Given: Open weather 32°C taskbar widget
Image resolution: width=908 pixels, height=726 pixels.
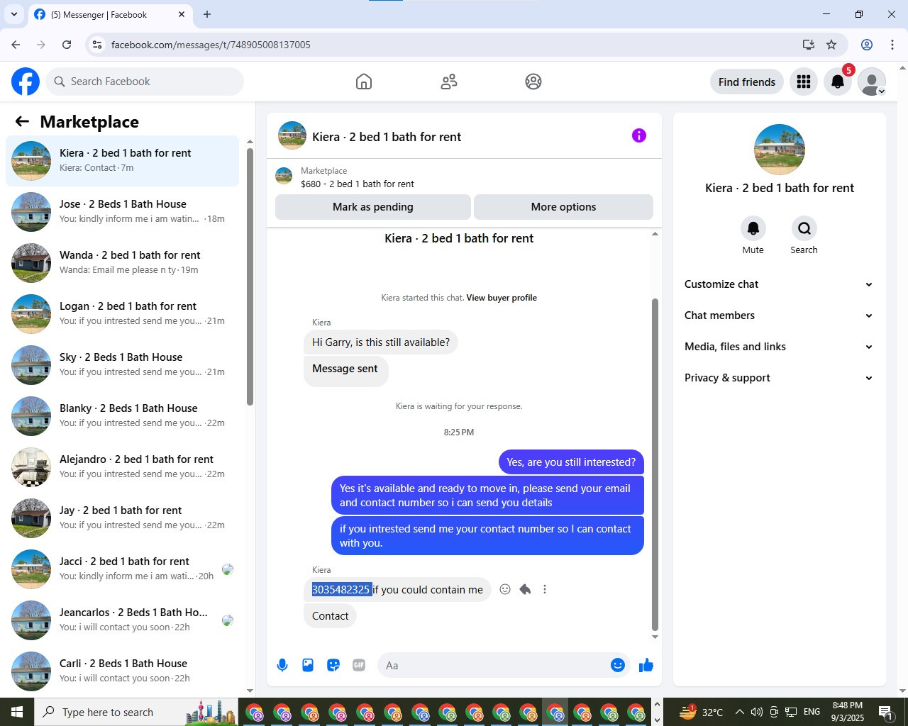Looking at the screenshot, I should coord(701,712).
